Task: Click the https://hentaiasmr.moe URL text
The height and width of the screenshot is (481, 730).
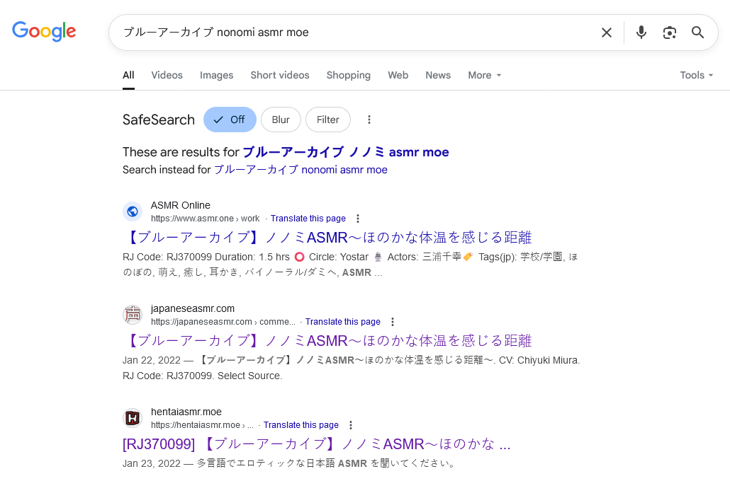Action: click(202, 425)
